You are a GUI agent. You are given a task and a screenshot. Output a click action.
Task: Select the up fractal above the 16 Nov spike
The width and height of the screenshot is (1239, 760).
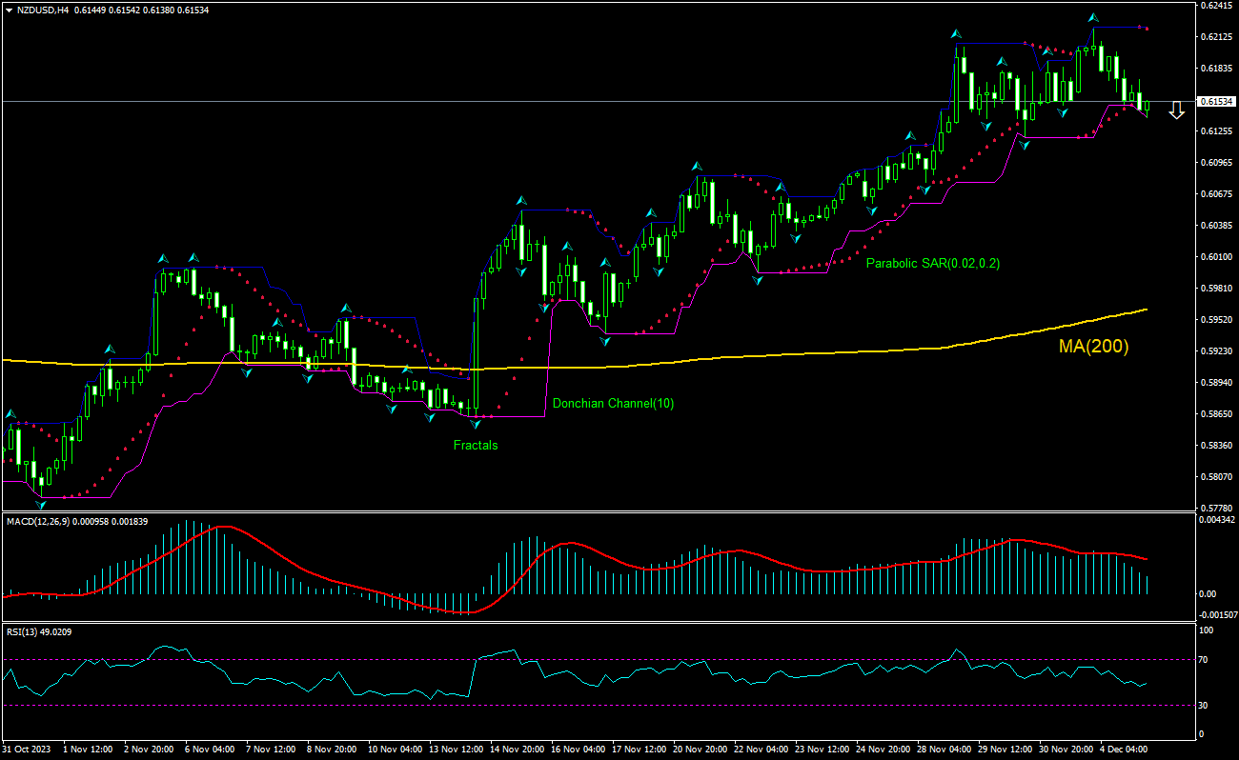(x=520, y=199)
